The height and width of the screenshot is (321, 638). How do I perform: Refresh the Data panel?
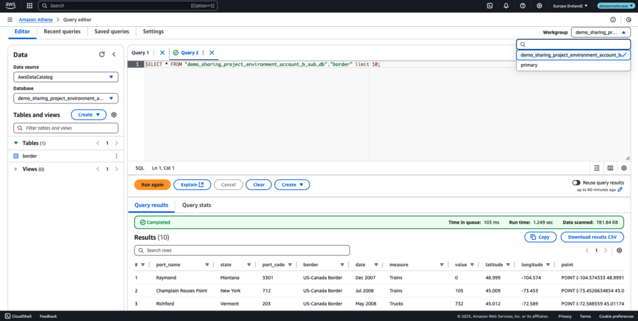pos(102,54)
